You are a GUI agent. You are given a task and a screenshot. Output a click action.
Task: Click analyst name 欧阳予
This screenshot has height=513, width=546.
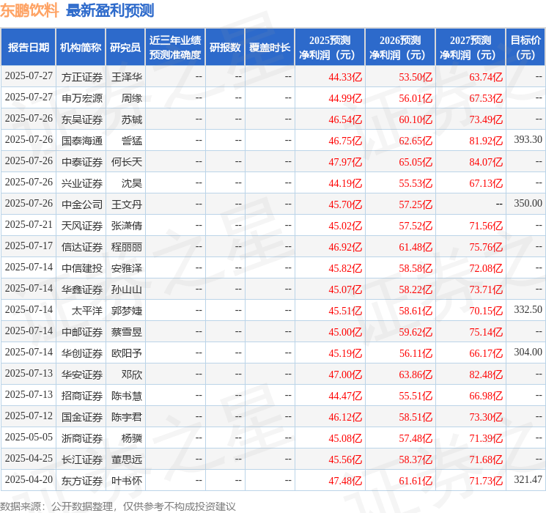[126, 353]
